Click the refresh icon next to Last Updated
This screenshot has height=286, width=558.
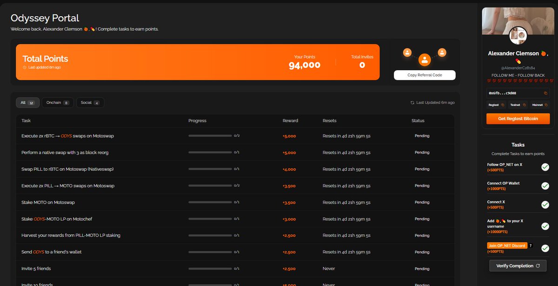(x=412, y=102)
